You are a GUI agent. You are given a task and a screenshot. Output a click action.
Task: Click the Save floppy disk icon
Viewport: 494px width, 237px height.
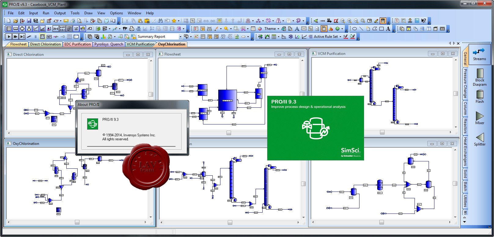coord(29,21)
